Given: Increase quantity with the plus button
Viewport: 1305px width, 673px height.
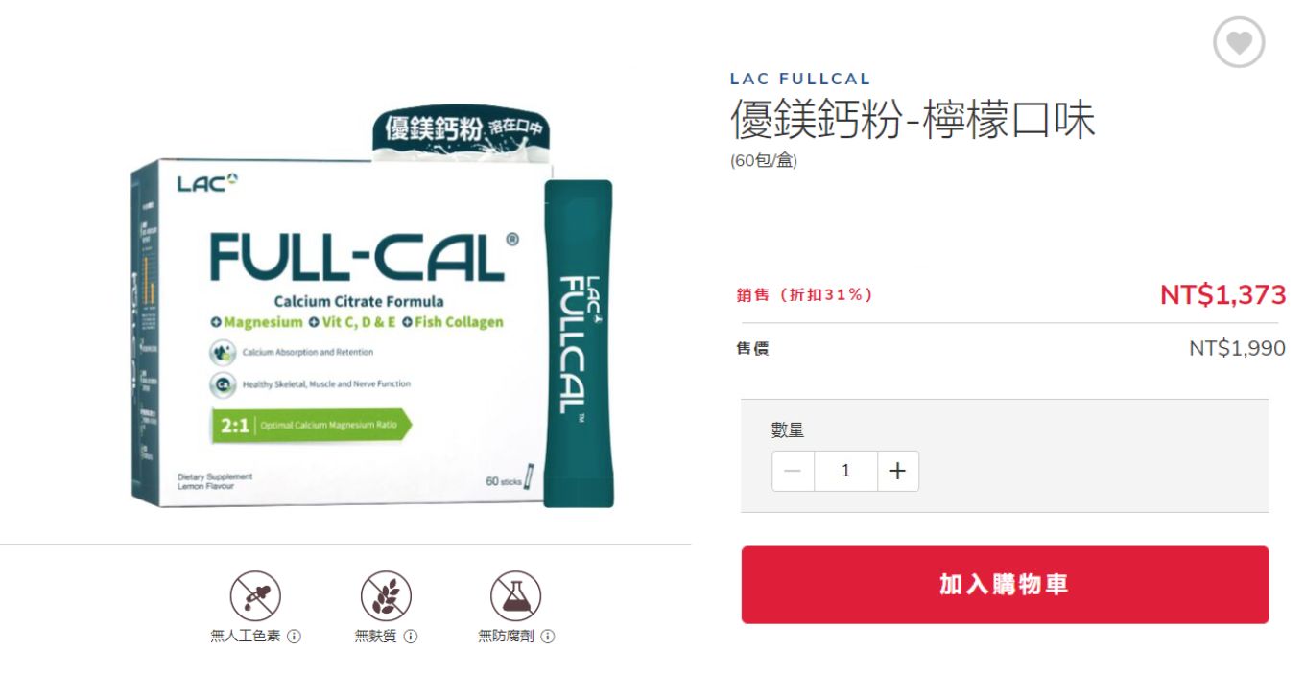Looking at the screenshot, I should point(897,471).
